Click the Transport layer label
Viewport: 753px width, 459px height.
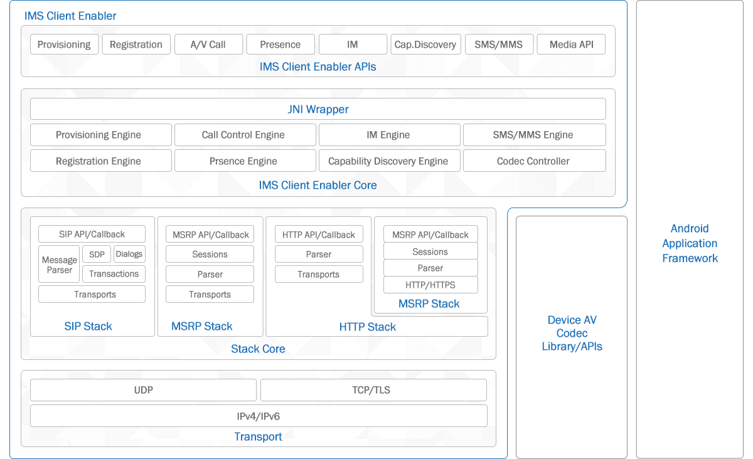[259, 436]
